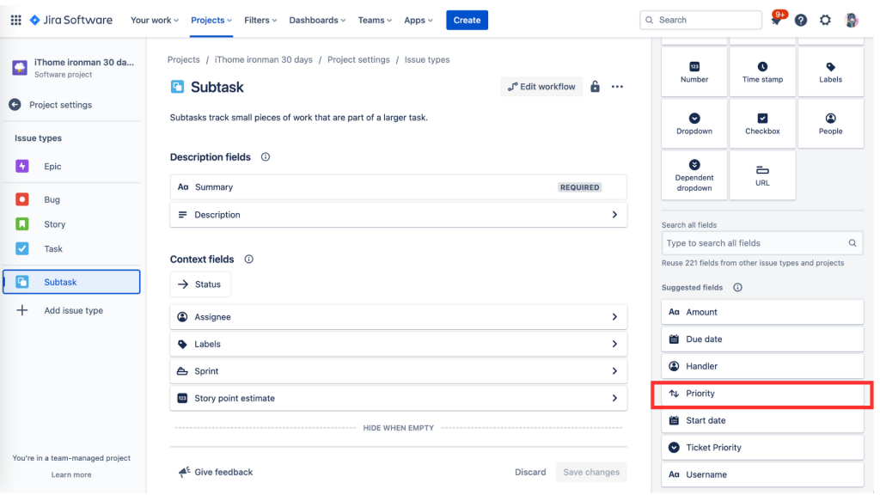This screenshot has height=495, width=880.
Task: Click the Discard button
Action: (x=530, y=473)
